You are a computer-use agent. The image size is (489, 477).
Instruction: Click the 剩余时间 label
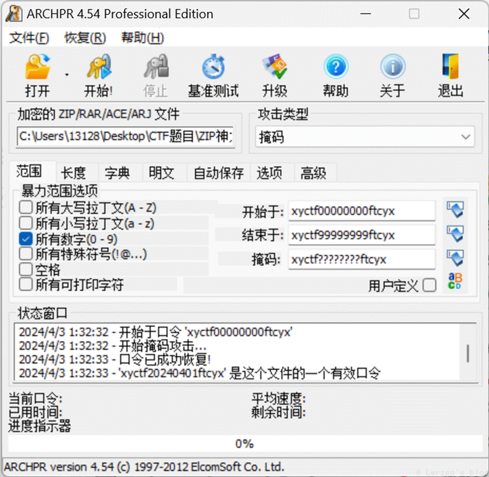(279, 412)
